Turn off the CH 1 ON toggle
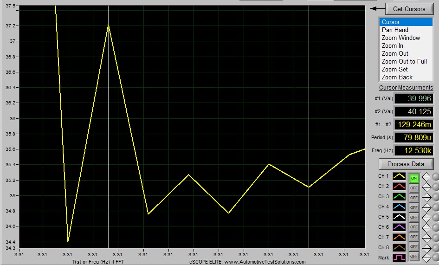The image size is (439, 265). (x=414, y=178)
